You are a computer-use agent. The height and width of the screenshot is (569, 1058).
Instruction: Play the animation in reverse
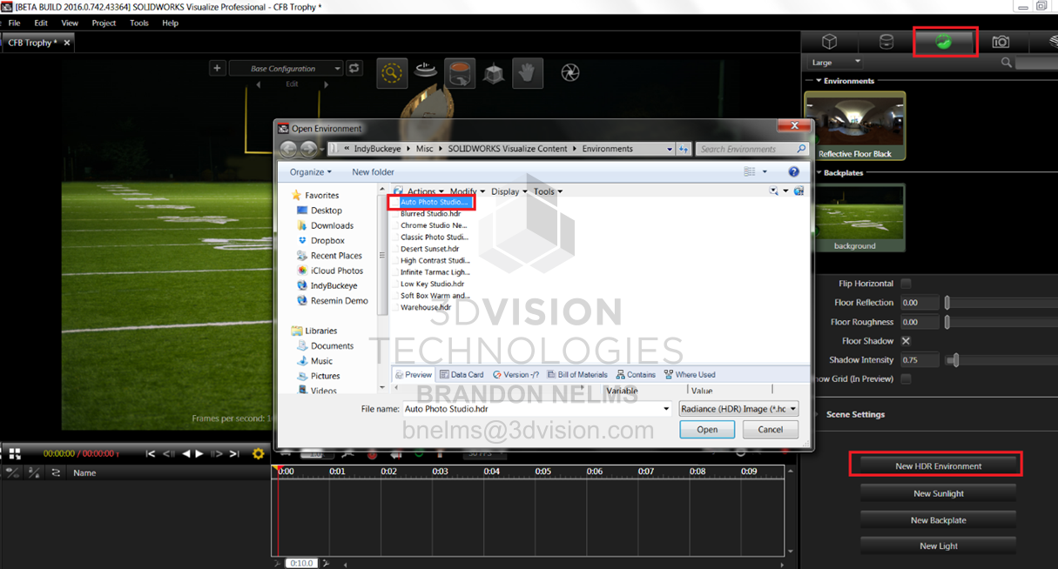tap(185, 454)
